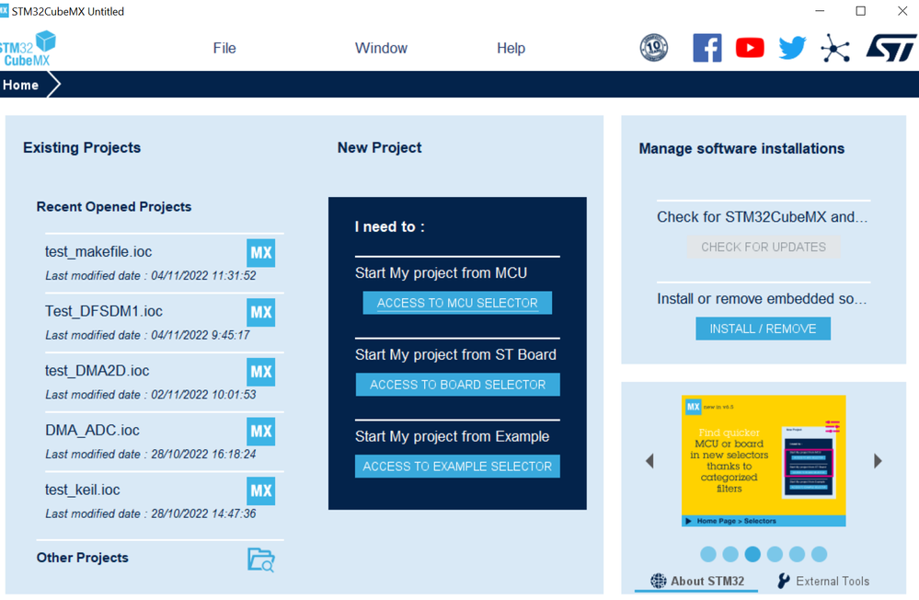The width and height of the screenshot is (919, 600).
Task: Open the Twitter bird icon
Action: [792, 48]
